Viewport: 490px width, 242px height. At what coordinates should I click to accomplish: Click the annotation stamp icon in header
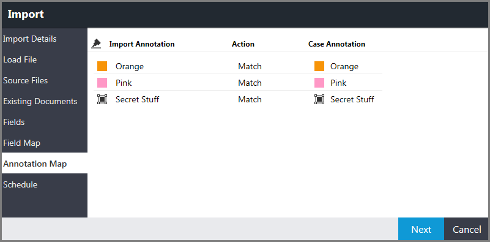click(96, 44)
